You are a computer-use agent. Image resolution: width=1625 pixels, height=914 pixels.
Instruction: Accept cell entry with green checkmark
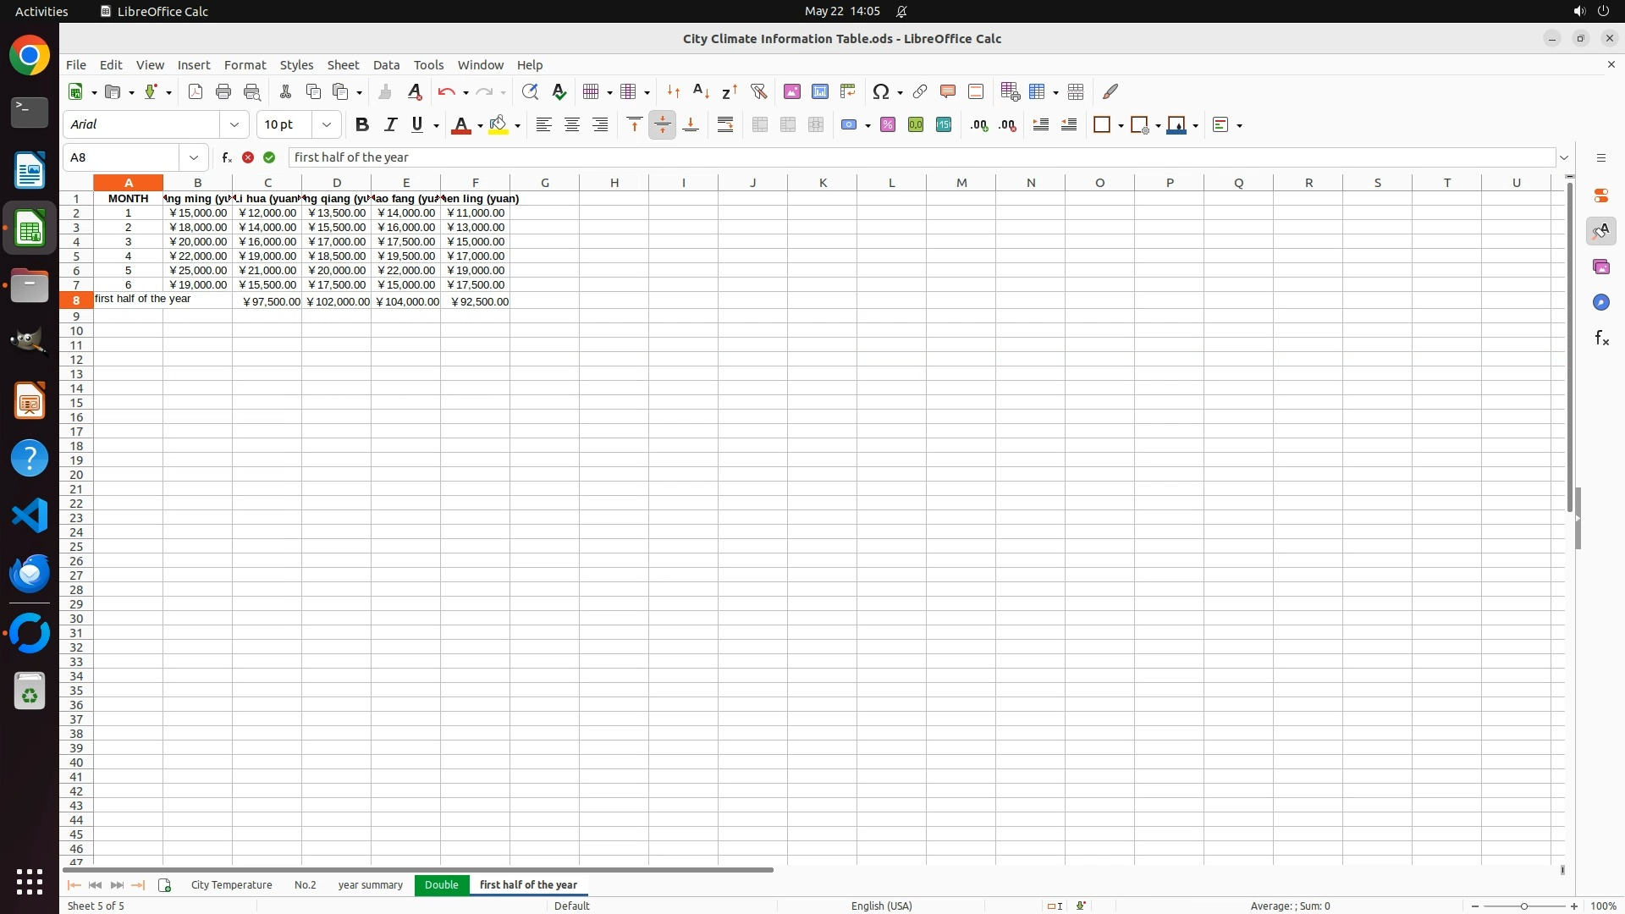click(x=269, y=157)
